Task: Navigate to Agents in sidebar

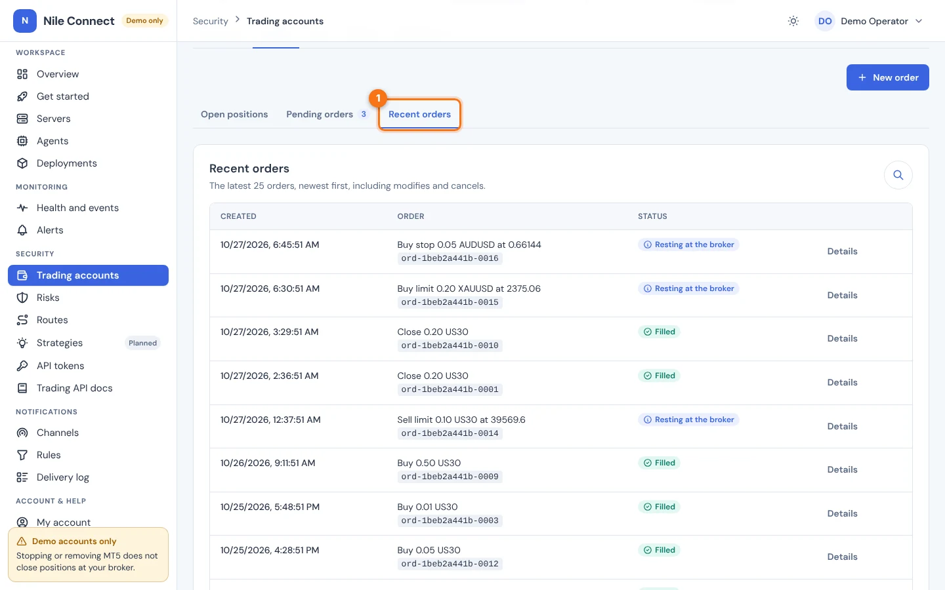Action: pyautogui.click(x=88, y=141)
